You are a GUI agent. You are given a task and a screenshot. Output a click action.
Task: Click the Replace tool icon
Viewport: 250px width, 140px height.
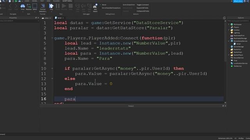(29, 6)
